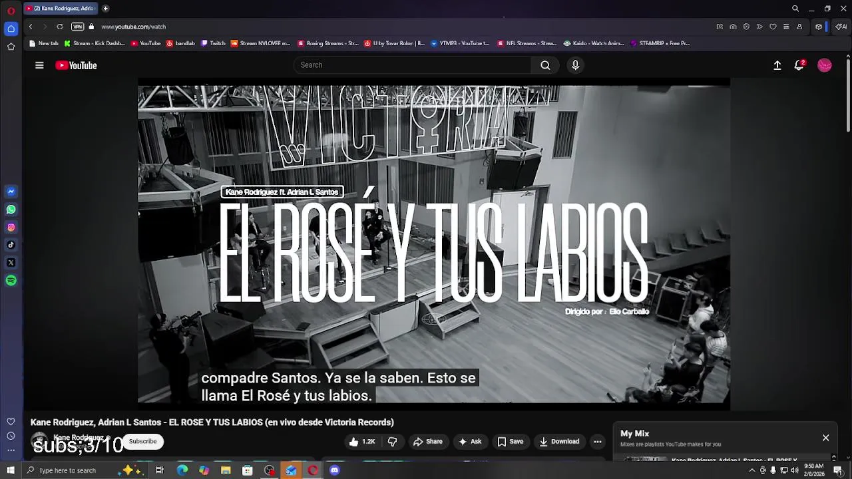
Task: Open 'NFL Streams - Strea...' bookmark
Action: coord(527,43)
